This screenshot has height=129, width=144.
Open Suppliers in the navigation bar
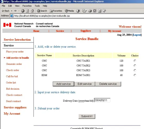click(x=86, y=31)
